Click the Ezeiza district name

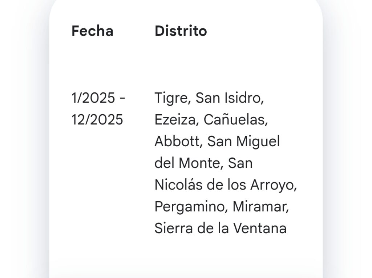coord(175,119)
